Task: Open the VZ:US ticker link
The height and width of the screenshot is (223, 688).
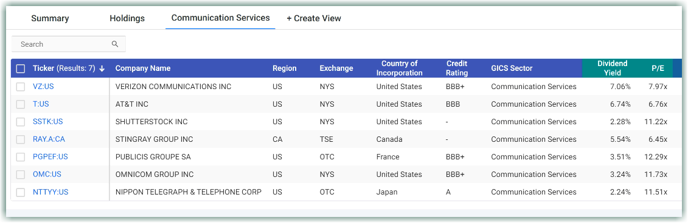Action: pyautogui.click(x=43, y=87)
